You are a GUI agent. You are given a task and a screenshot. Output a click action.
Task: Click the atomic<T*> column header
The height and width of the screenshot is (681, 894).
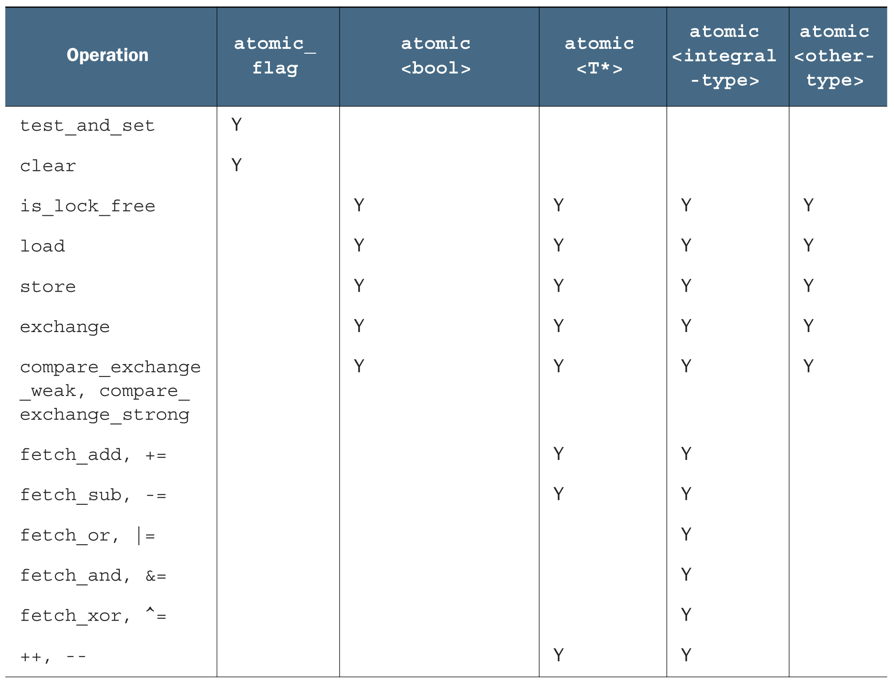coord(599,56)
